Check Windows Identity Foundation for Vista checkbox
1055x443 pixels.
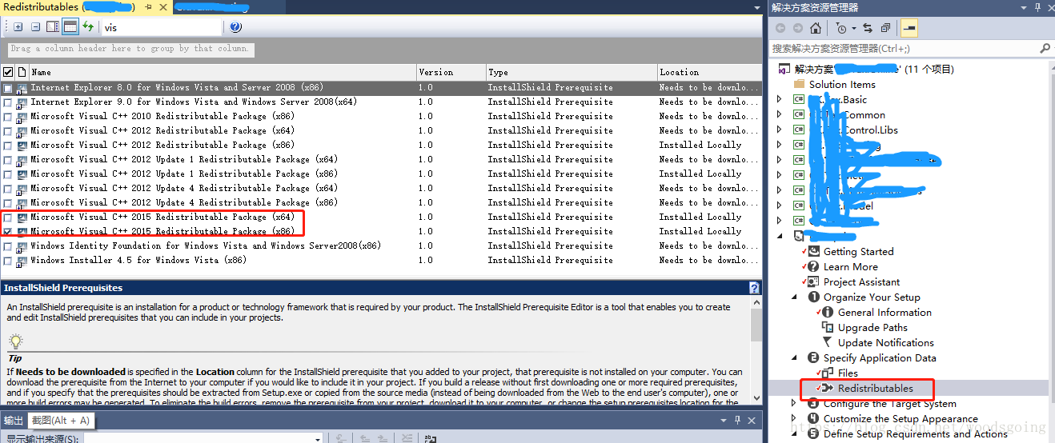tap(8, 246)
